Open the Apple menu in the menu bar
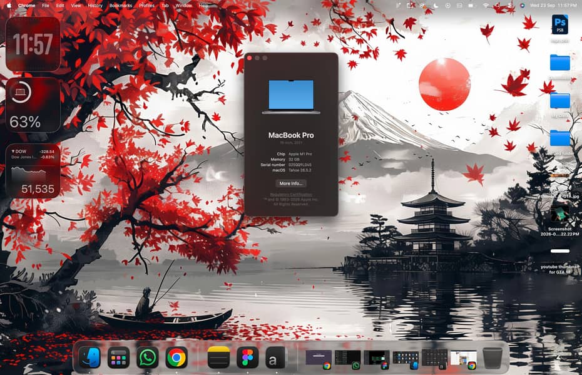The image size is (582, 375). pos(9,6)
